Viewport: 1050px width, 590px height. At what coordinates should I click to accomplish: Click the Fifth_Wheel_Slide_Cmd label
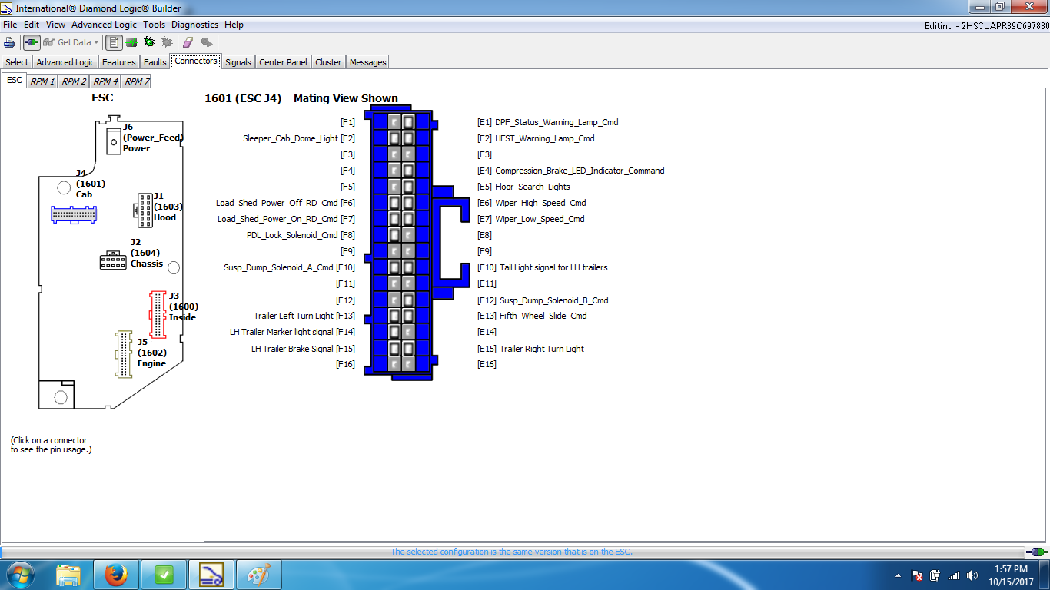point(543,316)
